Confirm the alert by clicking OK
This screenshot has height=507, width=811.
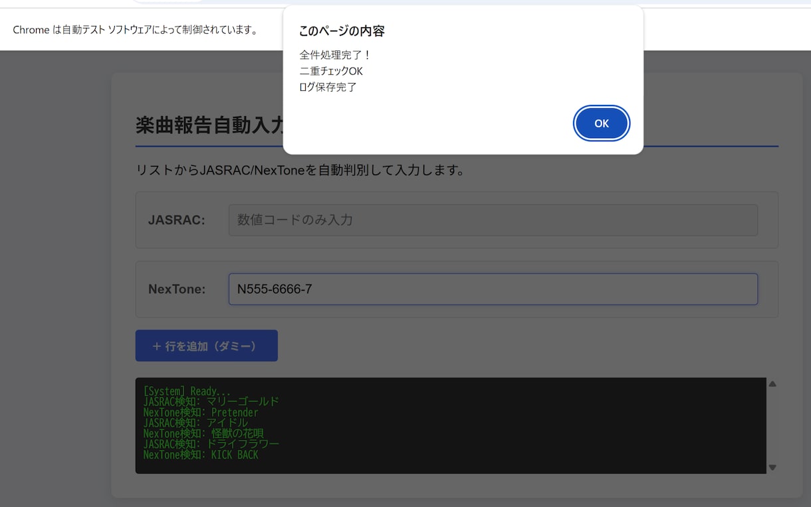[x=602, y=123]
